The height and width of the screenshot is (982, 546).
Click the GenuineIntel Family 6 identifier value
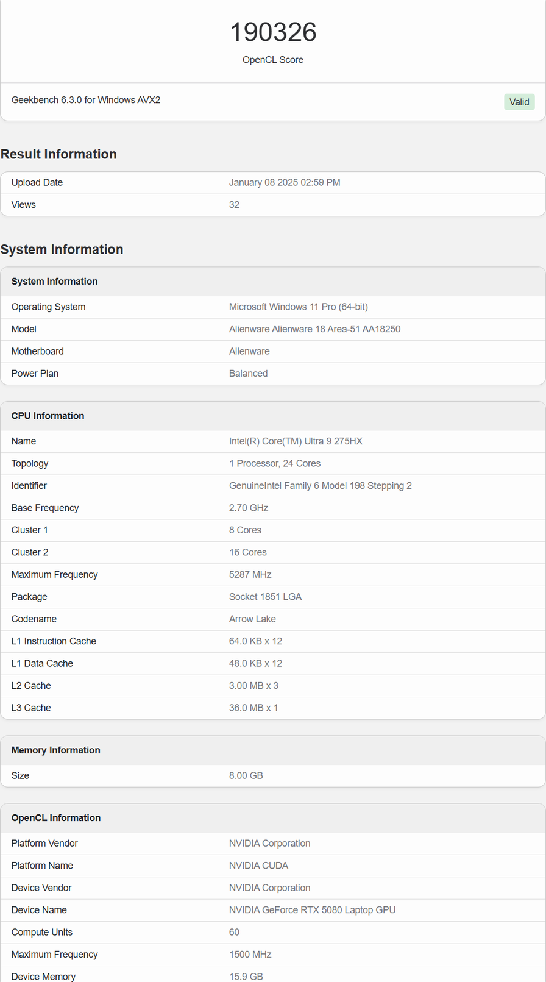320,486
